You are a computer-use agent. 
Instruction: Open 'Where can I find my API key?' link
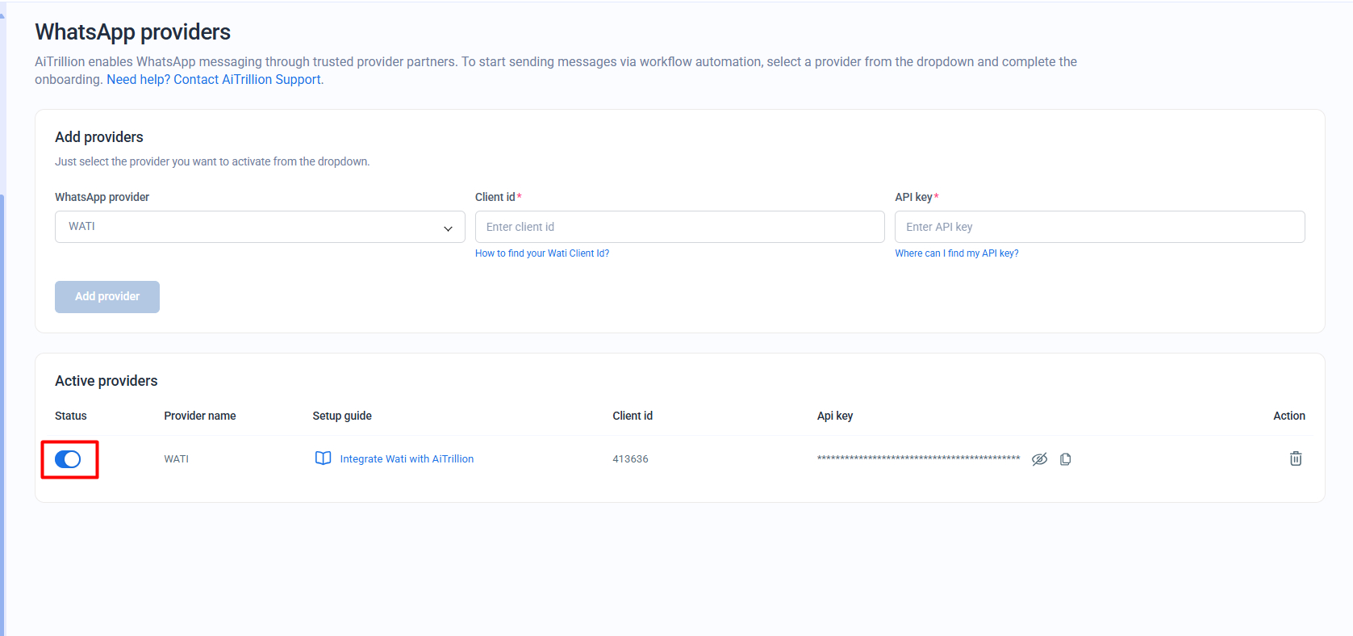957,253
